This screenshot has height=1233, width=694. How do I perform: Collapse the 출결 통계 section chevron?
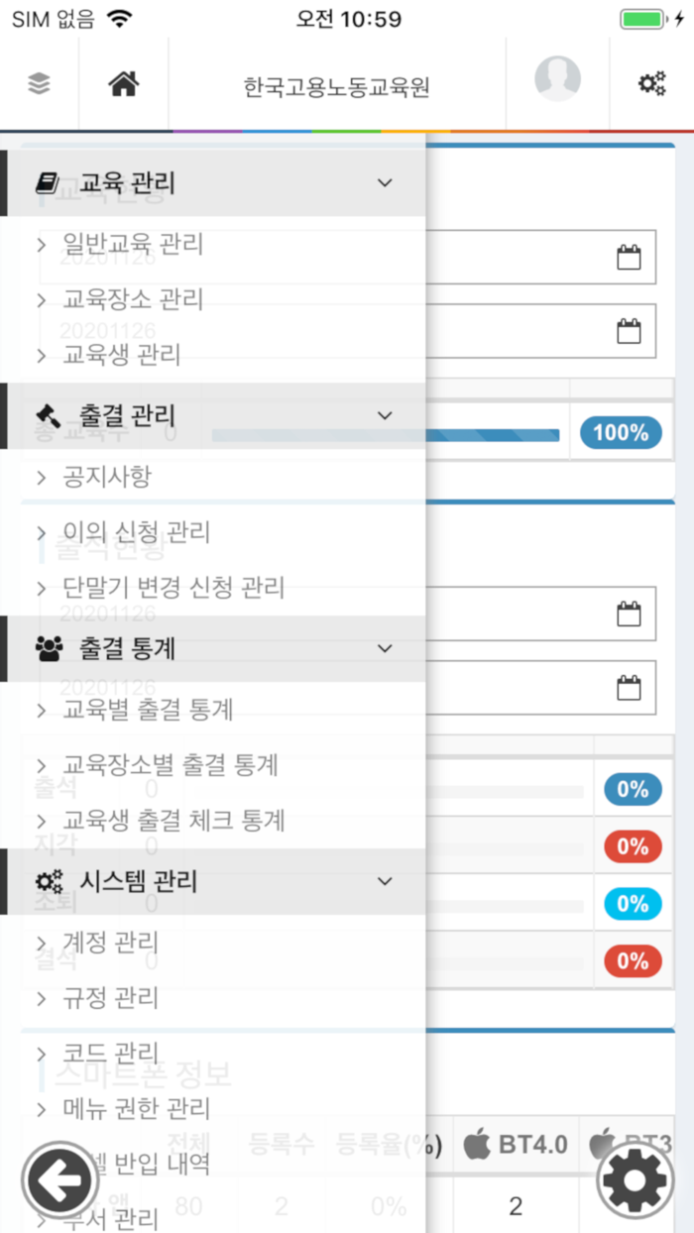point(385,648)
